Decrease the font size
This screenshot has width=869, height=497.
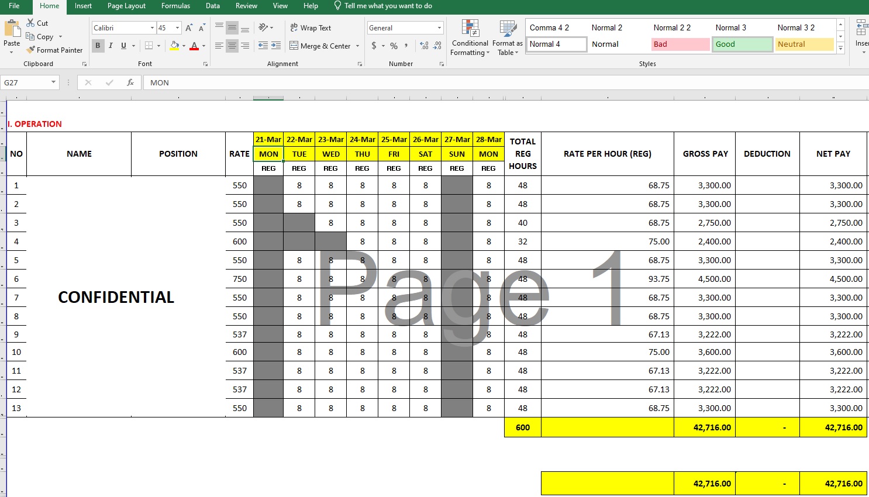tap(202, 28)
